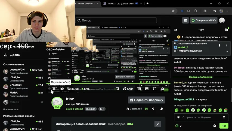Viewport: 232px width, 131px height.
Task: Click the Russian language tag
Action: pyautogui.click(x=91, y=109)
